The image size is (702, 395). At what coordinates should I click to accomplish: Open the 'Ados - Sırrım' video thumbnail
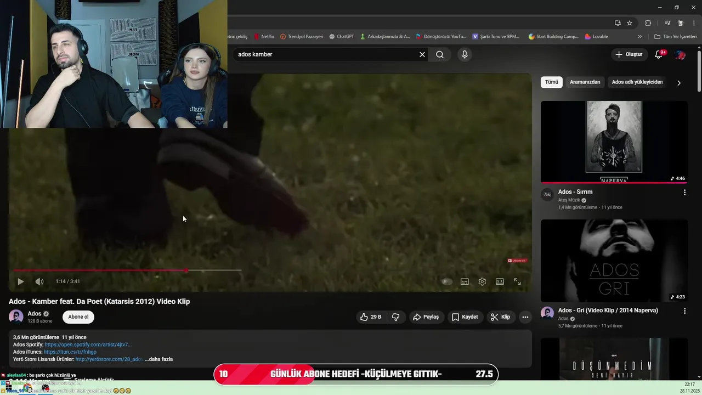614,142
